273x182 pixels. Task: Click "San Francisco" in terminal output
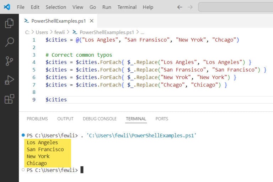tap(45, 150)
